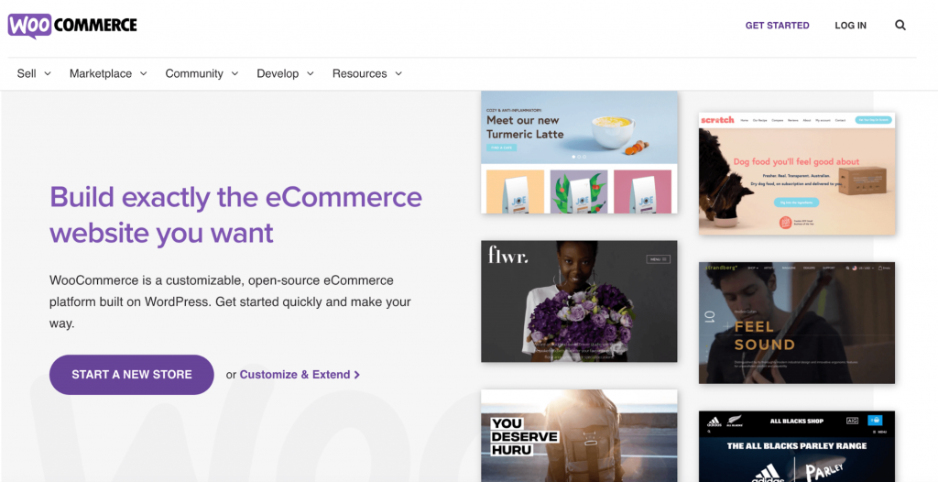
Task: Click the FIND A CAFE button in latte thumbnail
Action: click(501, 148)
